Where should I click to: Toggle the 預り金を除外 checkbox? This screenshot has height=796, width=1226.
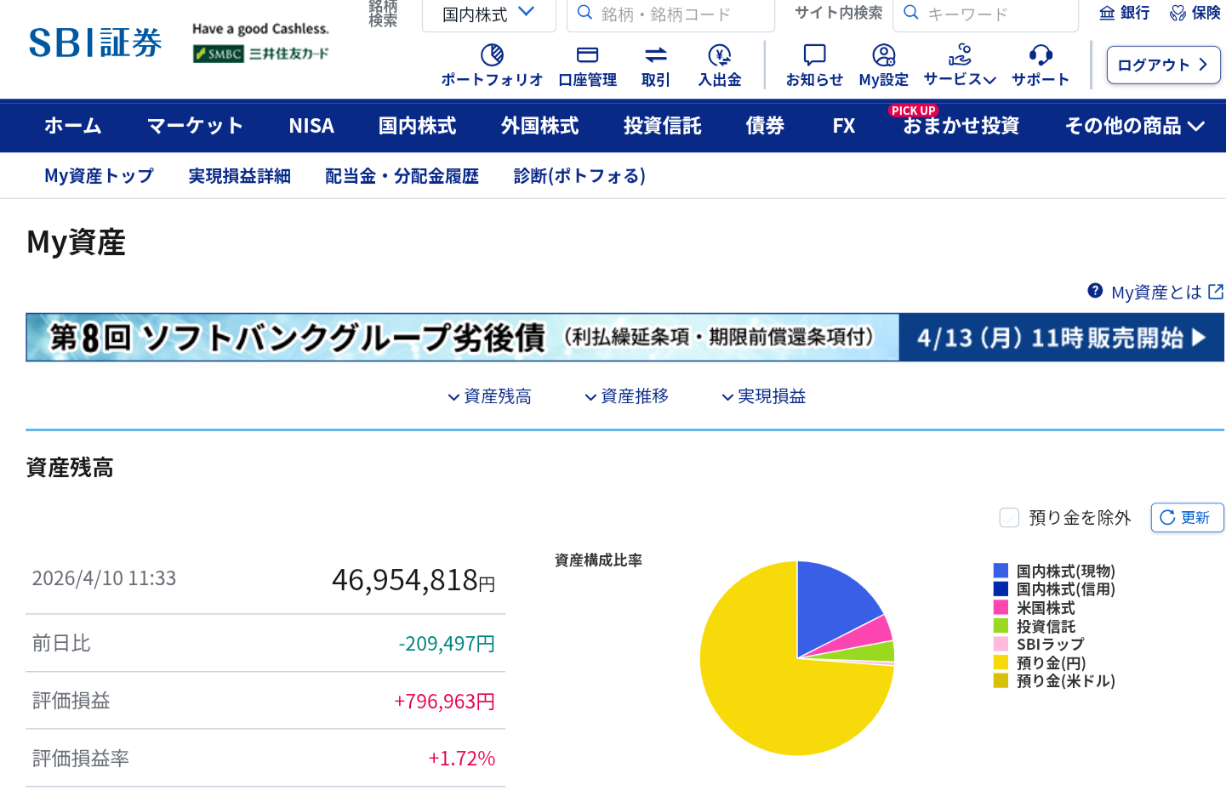pyautogui.click(x=1009, y=518)
